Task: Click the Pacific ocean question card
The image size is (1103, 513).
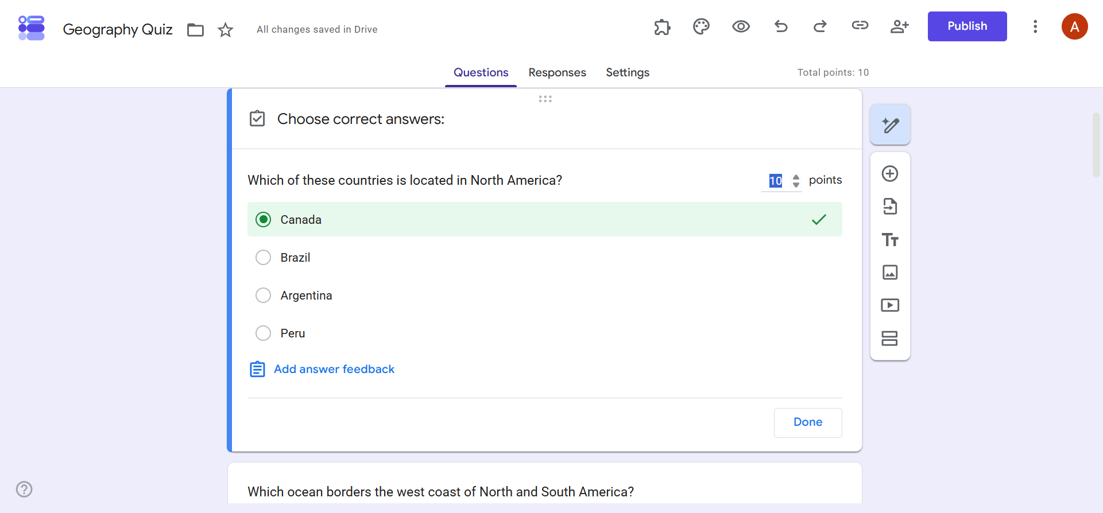Action: pyautogui.click(x=544, y=483)
